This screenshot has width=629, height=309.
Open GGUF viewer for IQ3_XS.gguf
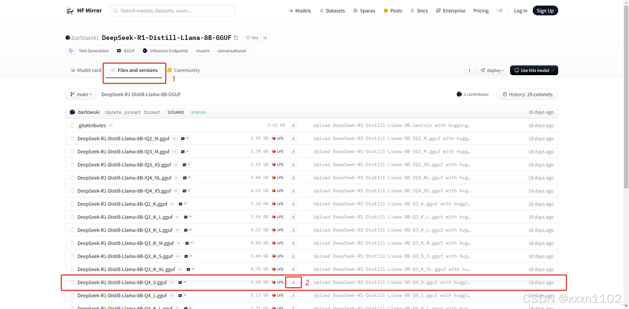point(186,165)
